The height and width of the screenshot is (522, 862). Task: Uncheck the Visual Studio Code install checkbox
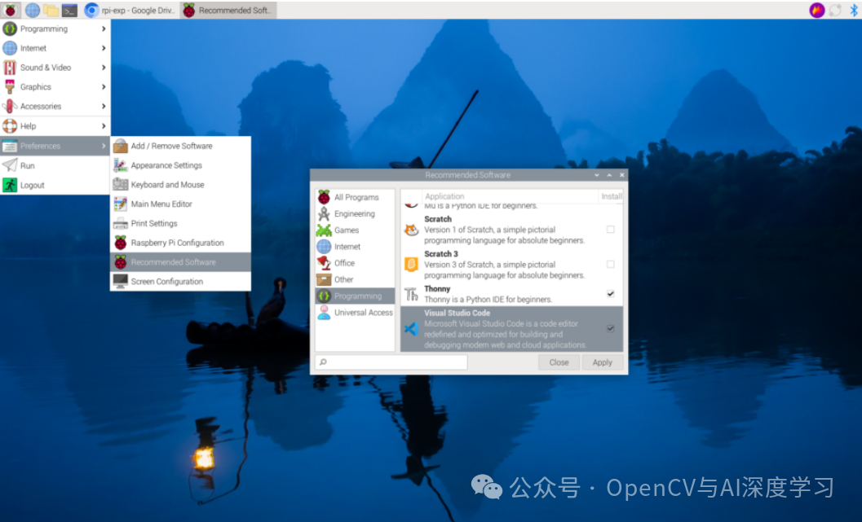click(611, 329)
